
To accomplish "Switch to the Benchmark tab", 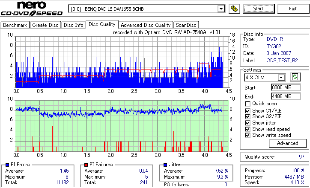I will [x=15, y=25].
